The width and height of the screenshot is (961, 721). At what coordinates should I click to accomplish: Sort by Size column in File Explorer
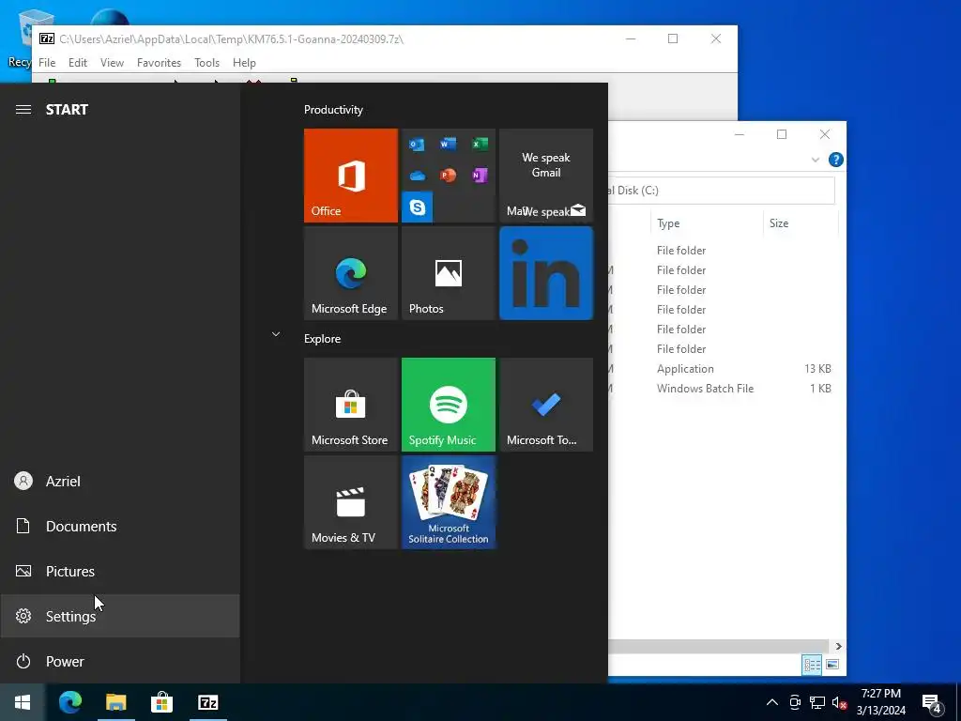click(x=801, y=223)
